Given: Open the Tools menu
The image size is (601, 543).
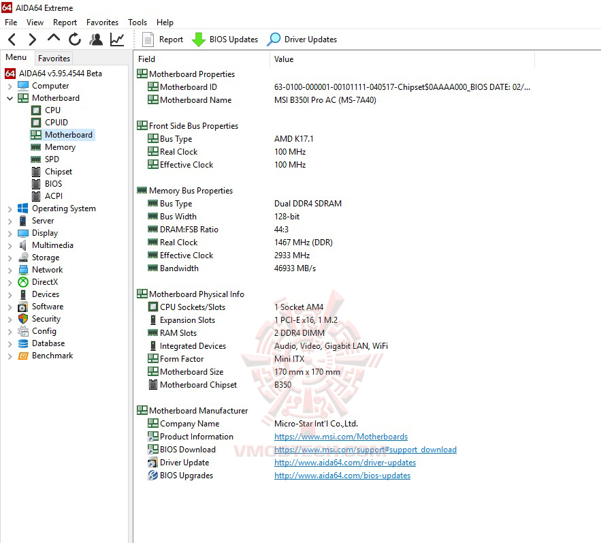Looking at the screenshot, I should coord(137,22).
